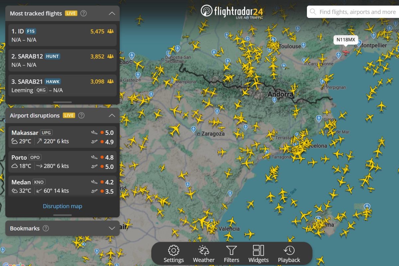Click the UPG airport code tag
The width and height of the screenshot is (399, 266).
pyautogui.click(x=46, y=133)
